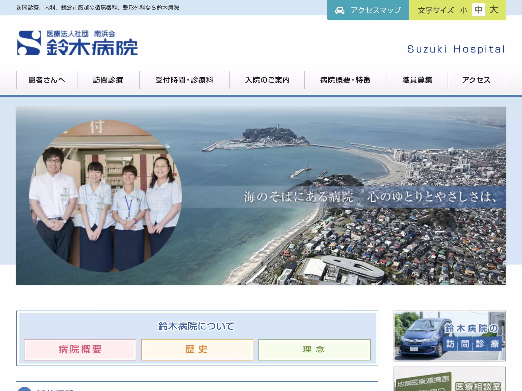Open 病院概要・特徴 navigation item
522x391 pixels.
[345, 80]
